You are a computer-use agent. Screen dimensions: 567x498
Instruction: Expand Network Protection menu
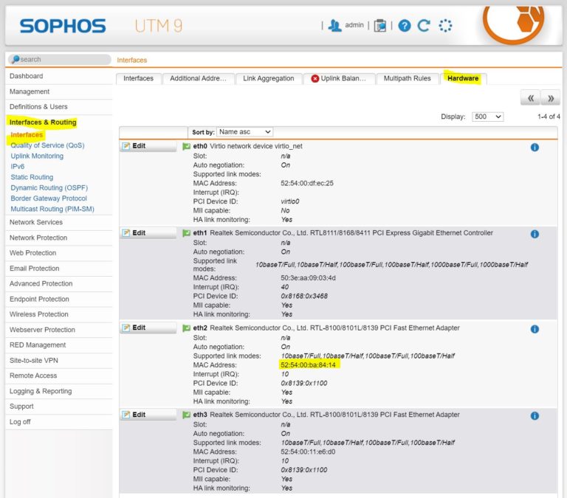click(59, 238)
